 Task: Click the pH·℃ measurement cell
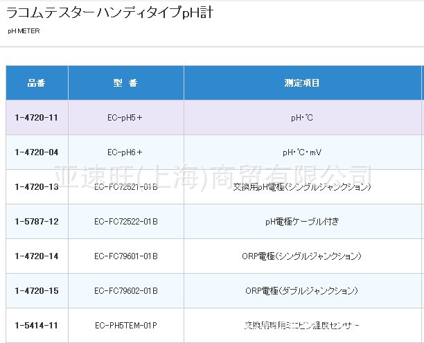(302, 118)
